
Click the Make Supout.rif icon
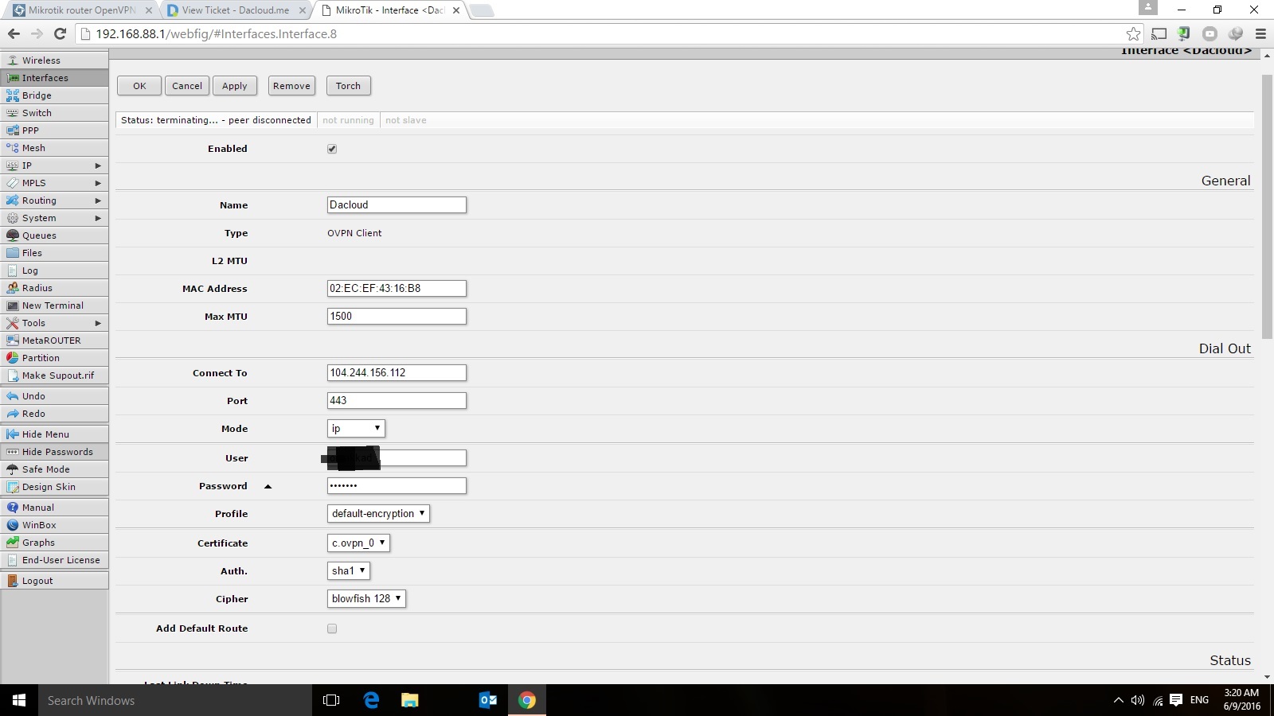point(13,376)
